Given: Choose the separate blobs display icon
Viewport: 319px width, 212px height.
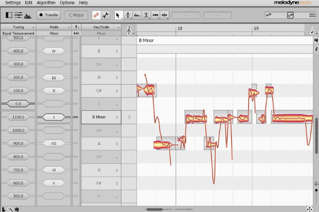Looking at the screenshot, I should [x=269, y=15].
